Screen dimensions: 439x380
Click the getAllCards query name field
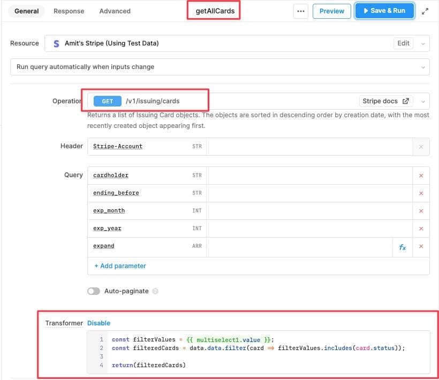pos(214,10)
